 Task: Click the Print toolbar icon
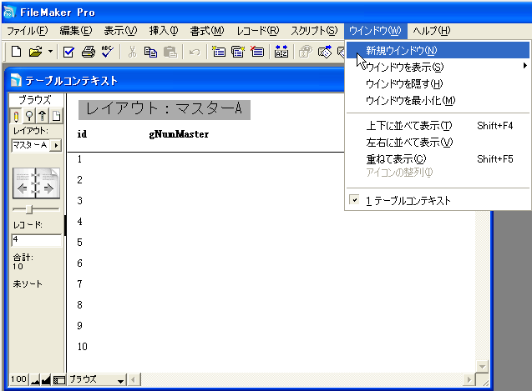pos(88,52)
